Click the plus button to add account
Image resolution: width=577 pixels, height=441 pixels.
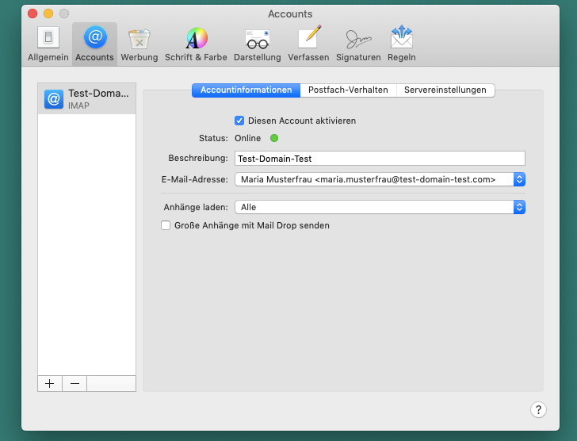(50, 383)
